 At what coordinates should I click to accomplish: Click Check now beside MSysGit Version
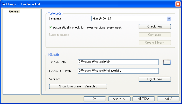[x=155, y=79]
